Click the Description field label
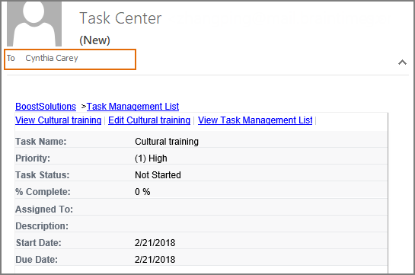Viewport: 415px width, 275px height. 42,226
